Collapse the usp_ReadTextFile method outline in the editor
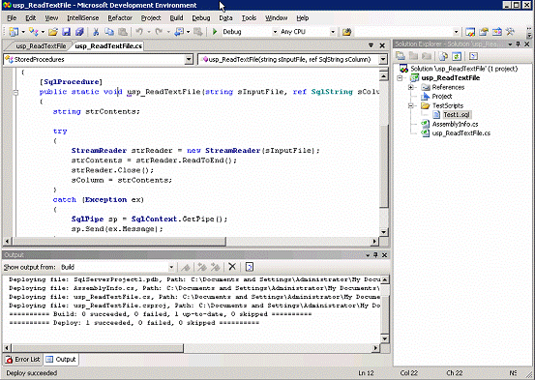The height and width of the screenshot is (380, 535). [15, 92]
